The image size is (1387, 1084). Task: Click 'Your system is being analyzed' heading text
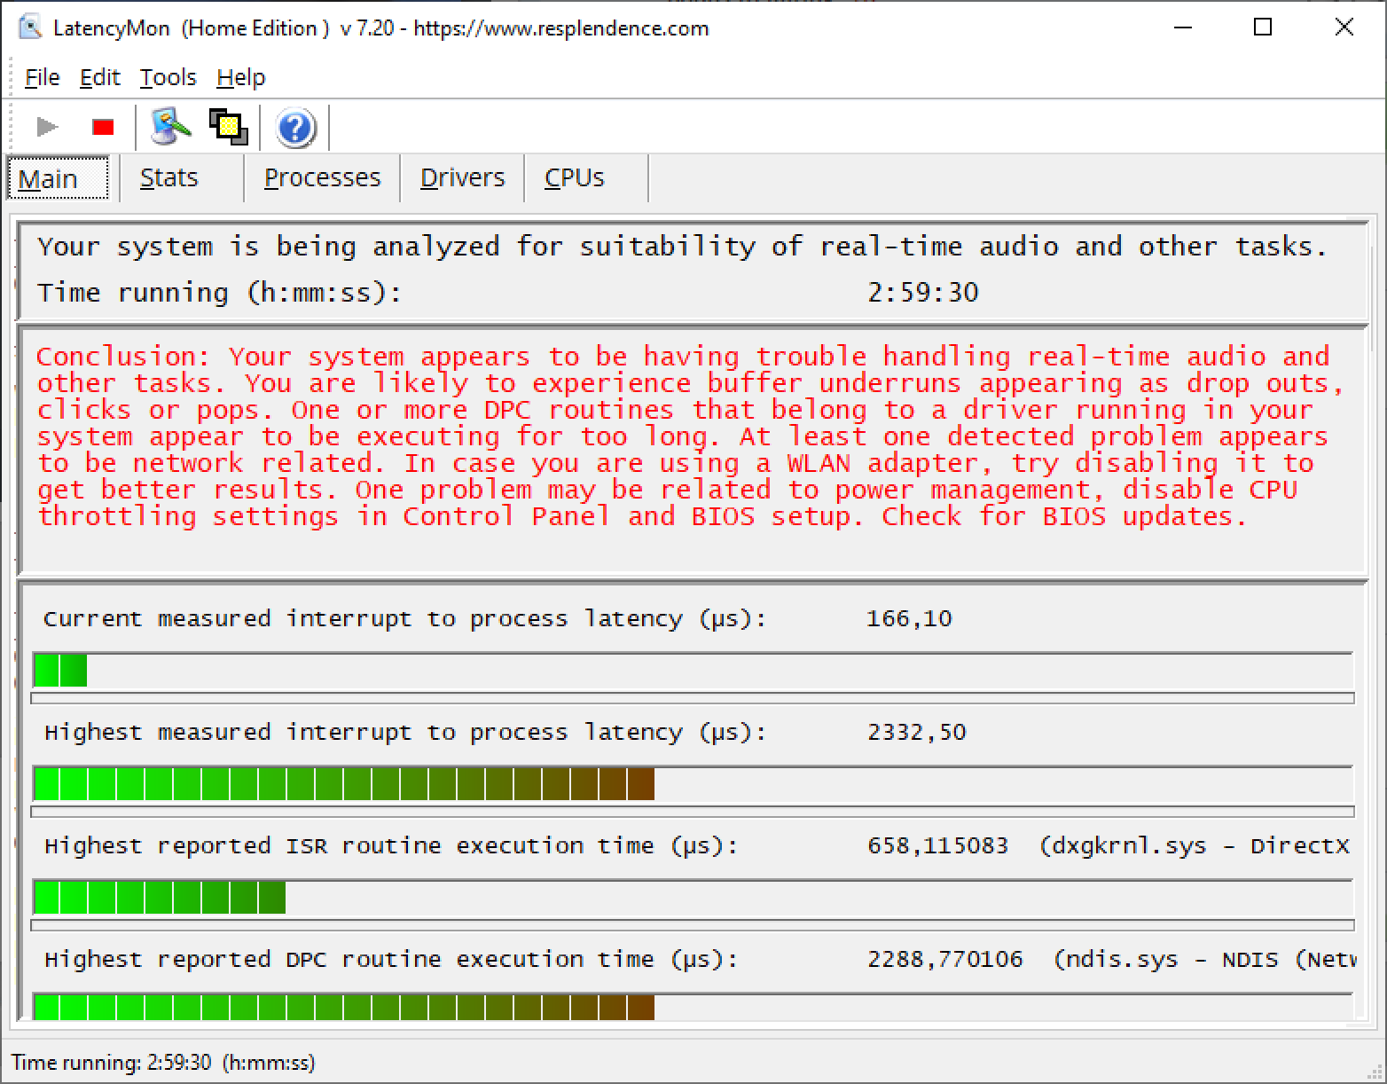(683, 247)
